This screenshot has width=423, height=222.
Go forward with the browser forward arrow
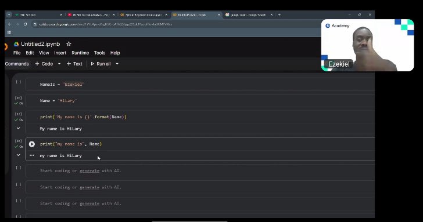(x=17, y=24)
